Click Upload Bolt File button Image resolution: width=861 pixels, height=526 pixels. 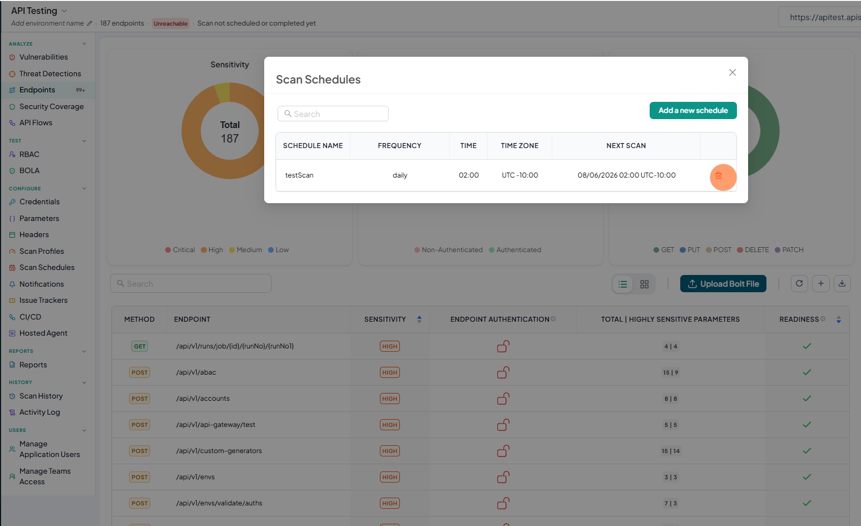pos(723,284)
